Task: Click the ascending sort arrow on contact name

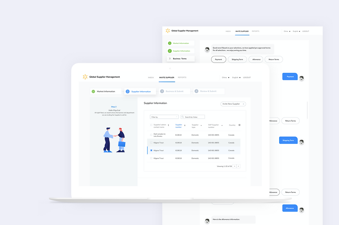Action: tap(169, 125)
